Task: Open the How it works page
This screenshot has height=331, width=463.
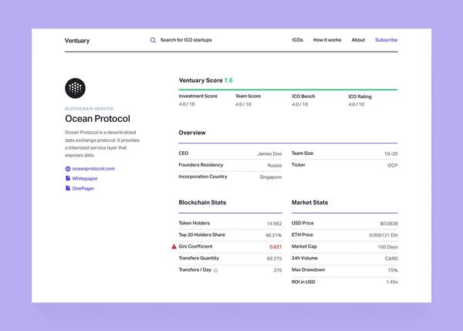Action: (327, 40)
